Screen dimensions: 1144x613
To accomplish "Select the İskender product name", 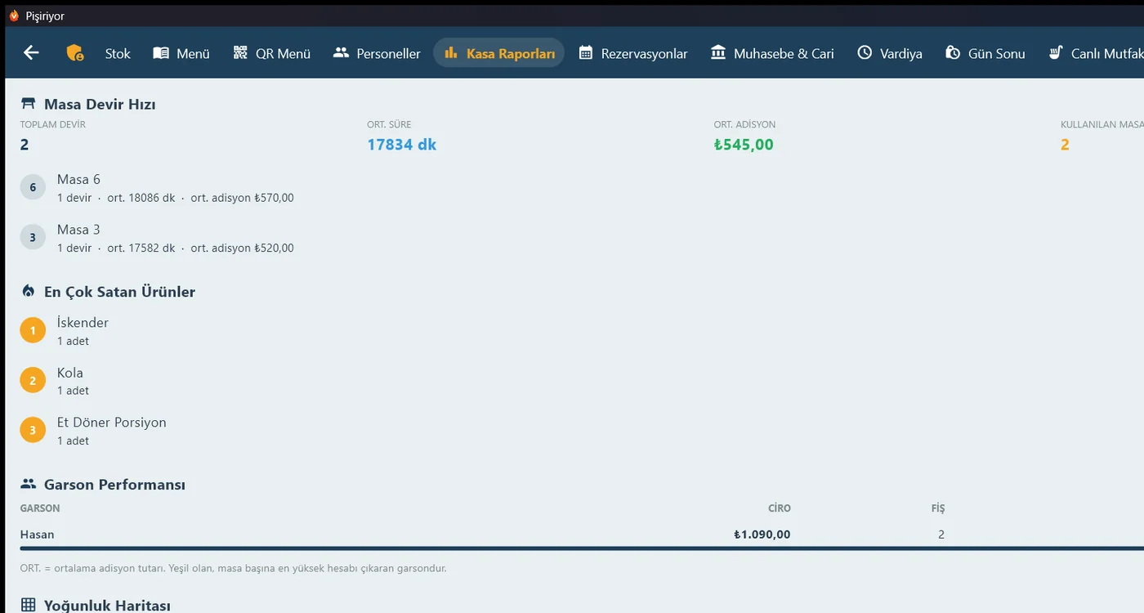I will (83, 322).
